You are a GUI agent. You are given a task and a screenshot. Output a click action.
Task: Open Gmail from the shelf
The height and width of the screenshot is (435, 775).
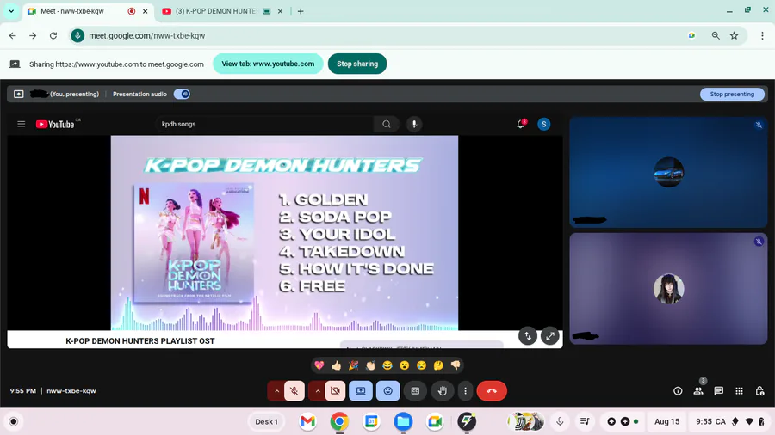307,422
